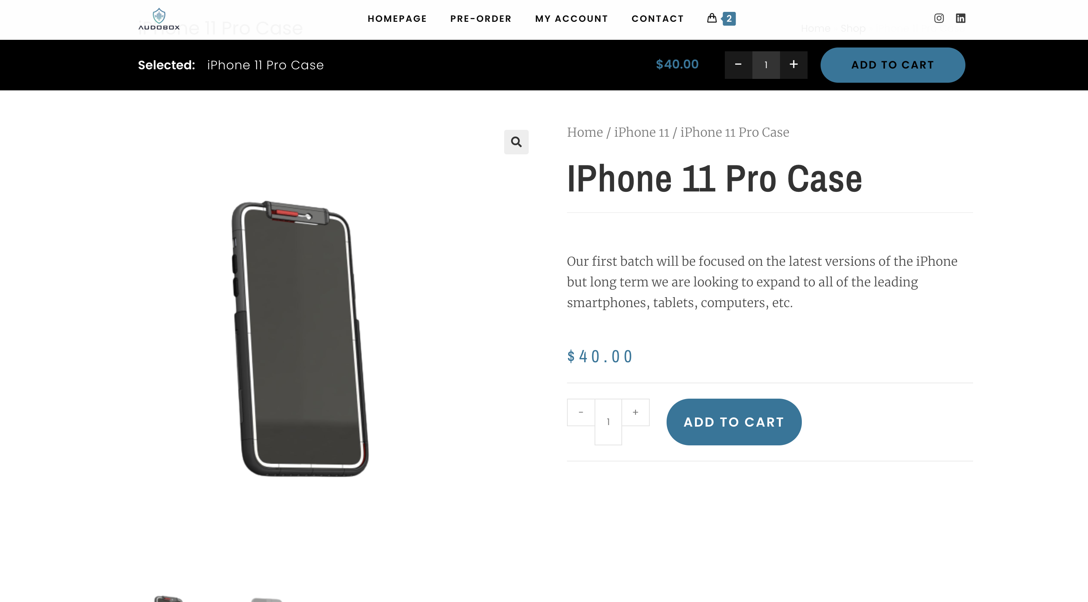Open the My Account menu item

pyautogui.click(x=572, y=19)
